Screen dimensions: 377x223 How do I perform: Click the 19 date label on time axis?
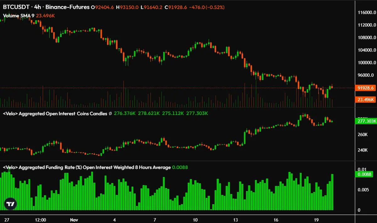pyautogui.click(x=317, y=220)
